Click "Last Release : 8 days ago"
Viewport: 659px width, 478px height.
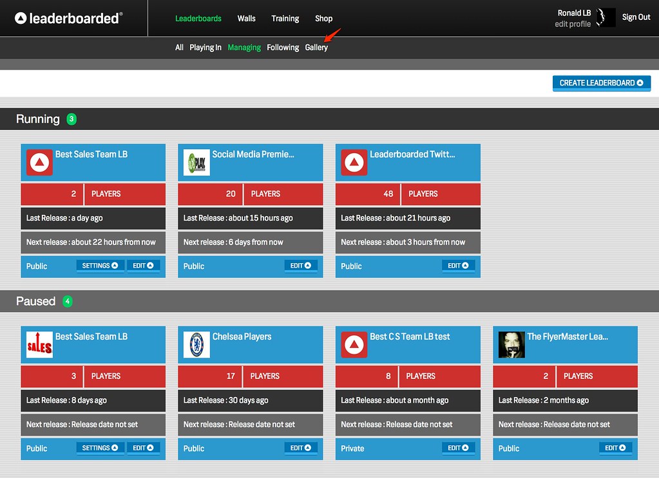click(x=66, y=400)
